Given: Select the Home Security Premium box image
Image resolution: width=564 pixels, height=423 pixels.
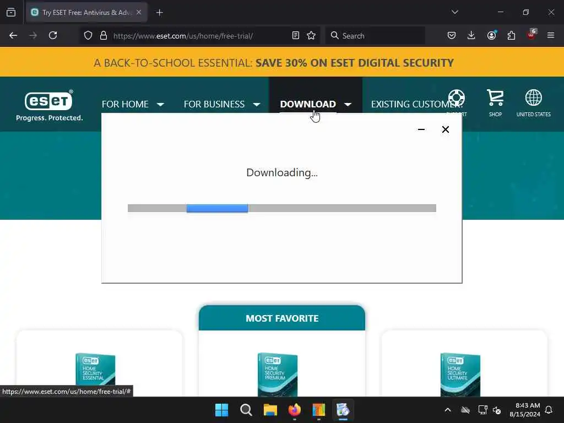Looking at the screenshot, I should (x=278, y=374).
